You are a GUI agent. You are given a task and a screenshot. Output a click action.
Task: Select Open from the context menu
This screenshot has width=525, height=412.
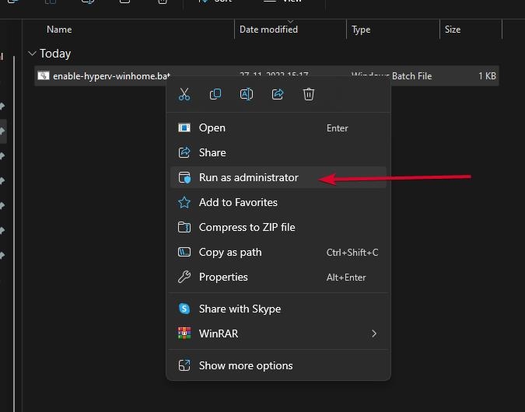[x=278, y=127]
